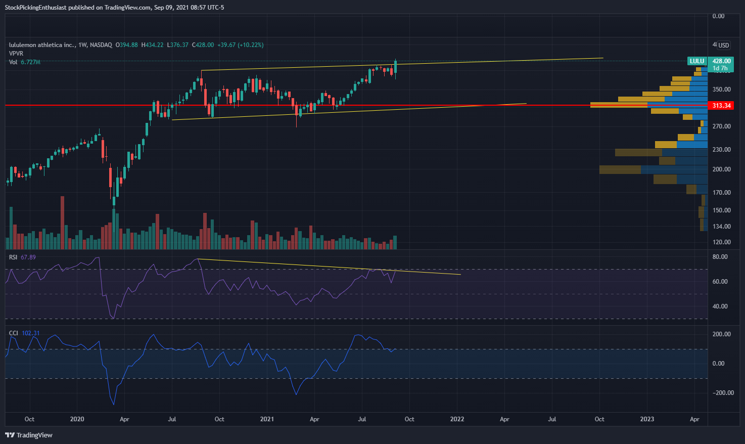Click the RSI 40.00 scale value
Image resolution: width=745 pixels, height=444 pixels.
720,306
